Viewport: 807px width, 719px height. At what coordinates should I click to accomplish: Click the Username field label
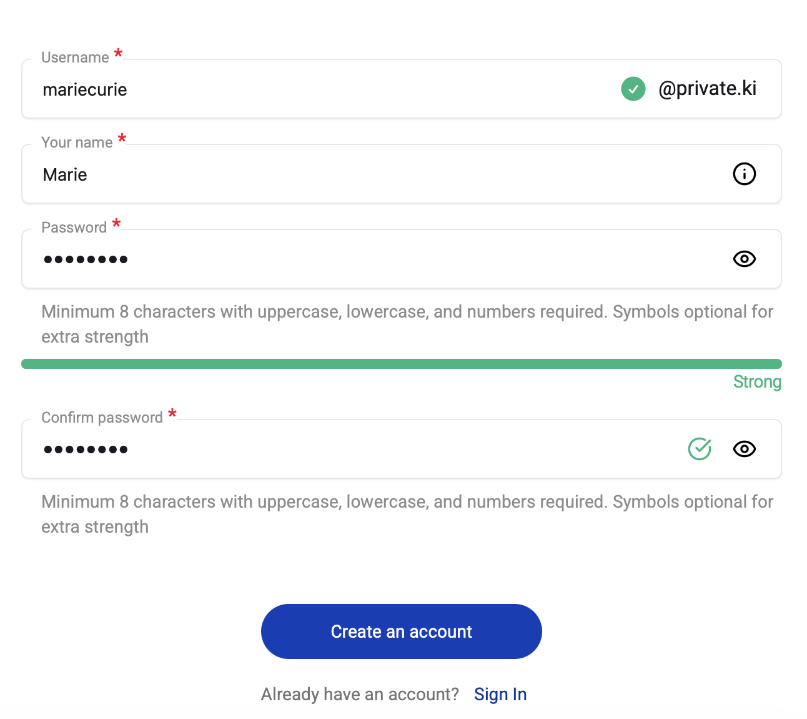75,58
